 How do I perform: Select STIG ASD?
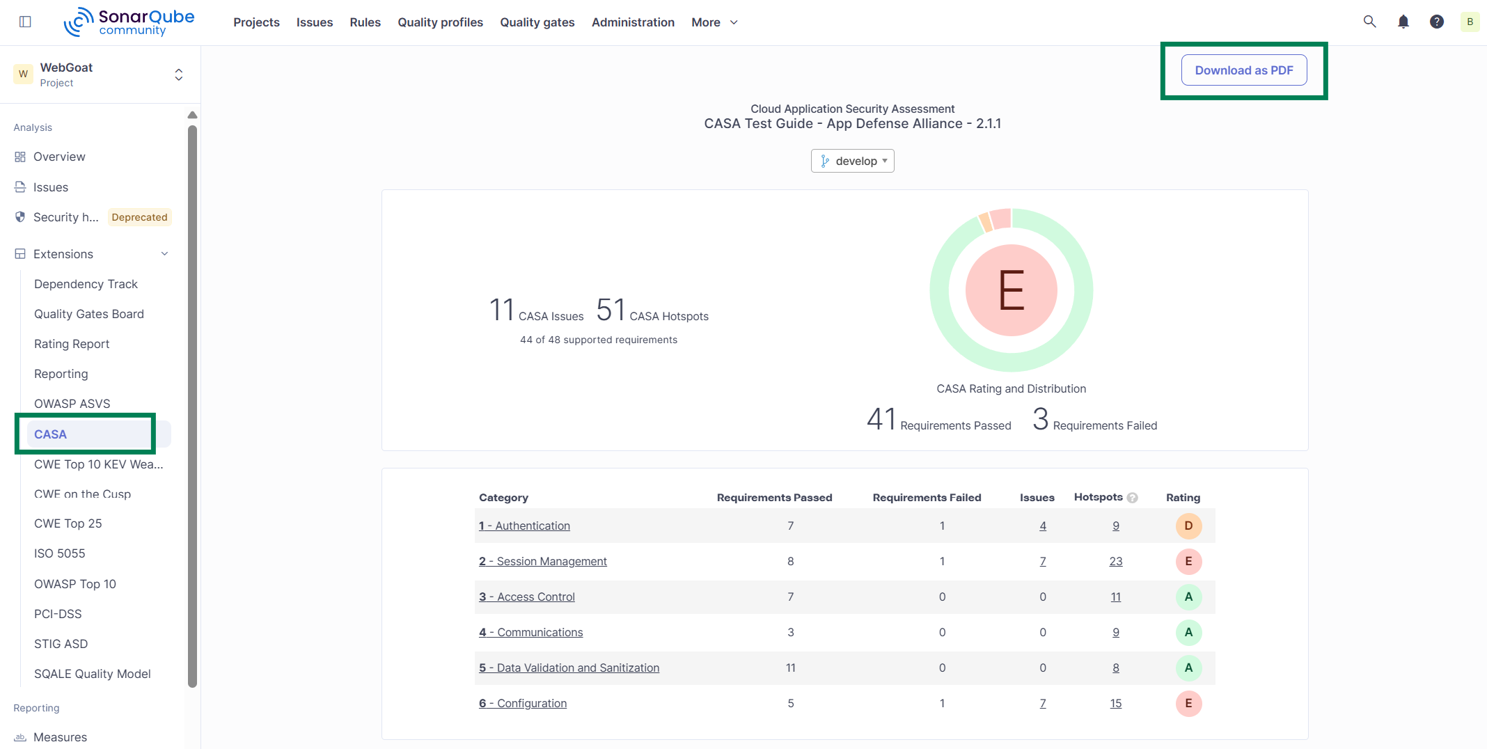pos(61,644)
